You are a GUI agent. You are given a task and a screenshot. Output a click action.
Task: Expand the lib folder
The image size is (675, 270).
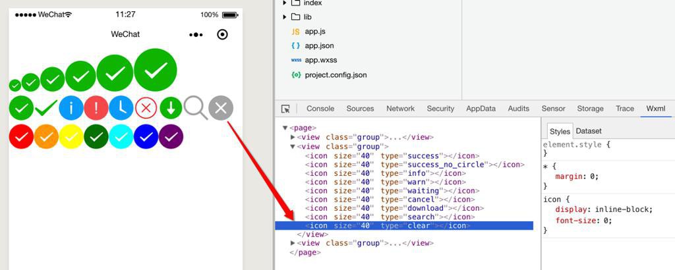click(x=285, y=17)
